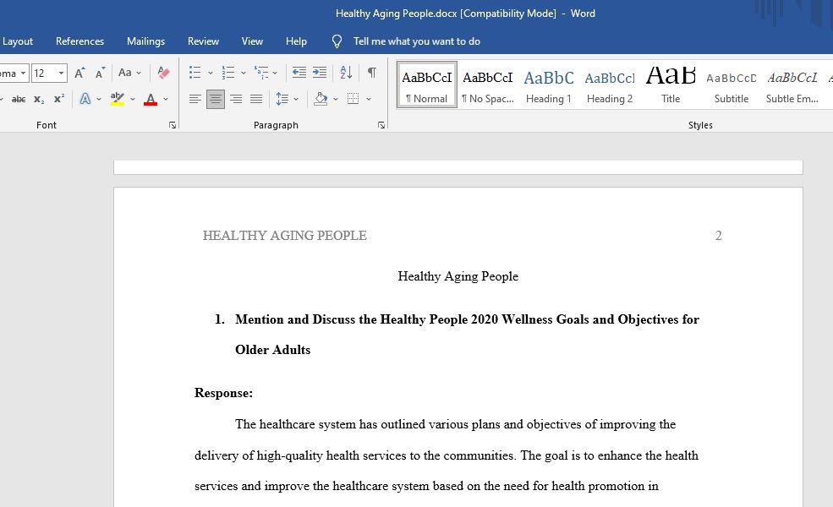Click the Increase Font Size icon
Viewport: 833px width, 507px height.
(x=79, y=73)
